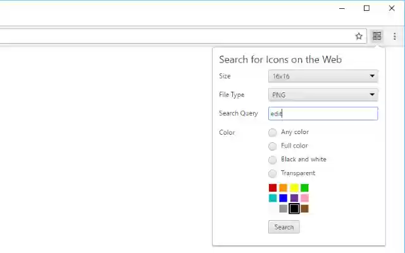Open the Chrome three-dot menu
Image resolution: width=405 pixels, height=253 pixels.
[x=394, y=36]
